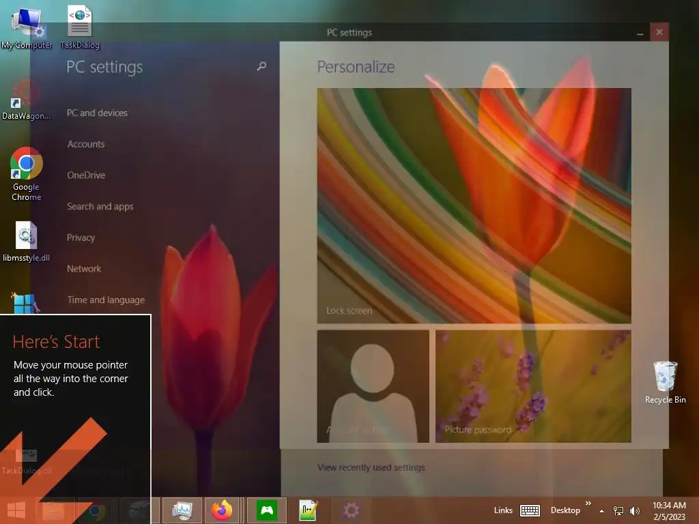Click the Desktop toolbar label
699x524 pixels.
click(565, 510)
